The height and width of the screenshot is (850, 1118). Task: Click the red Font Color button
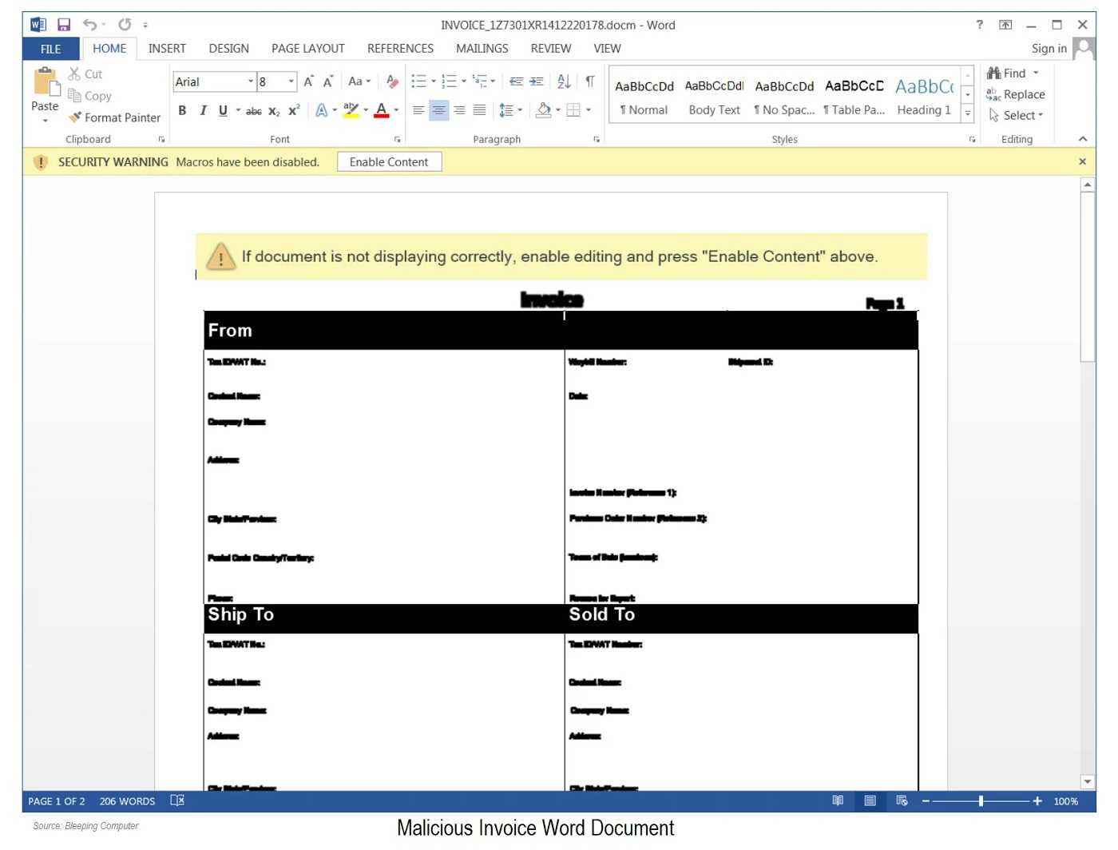[381, 110]
